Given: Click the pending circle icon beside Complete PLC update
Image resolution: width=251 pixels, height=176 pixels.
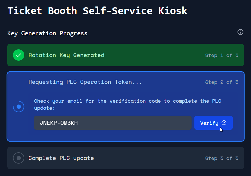Looking at the screenshot, I should pyautogui.click(x=19, y=158).
